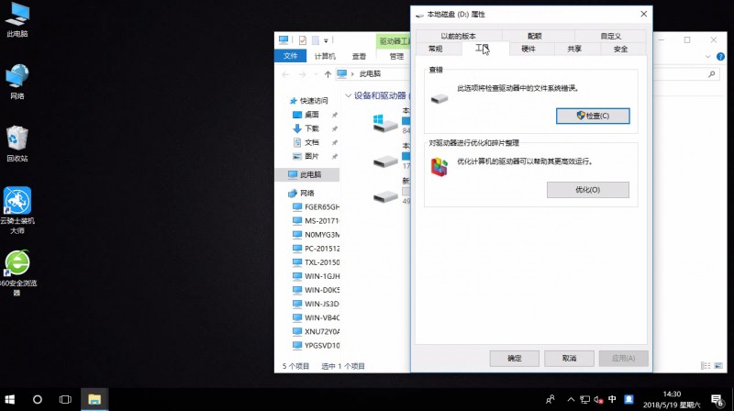Select 桌面 in navigation pane

(x=306, y=115)
